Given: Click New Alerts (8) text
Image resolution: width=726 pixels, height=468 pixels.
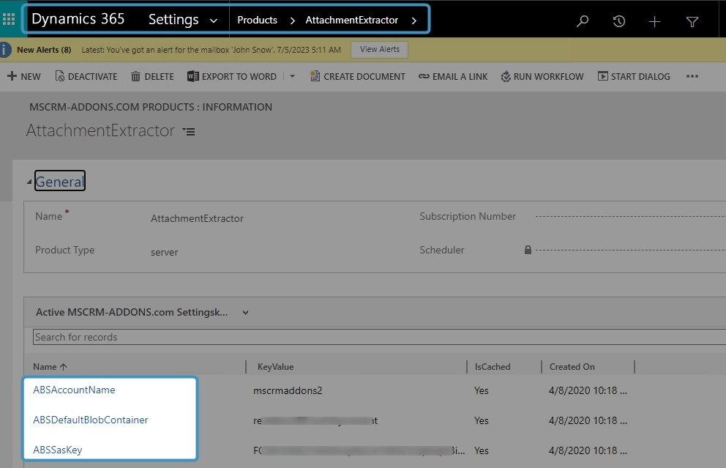Looking at the screenshot, I should click(x=44, y=50).
